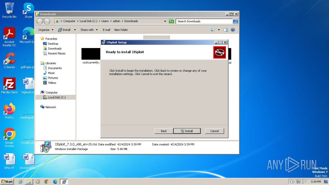This screenshot has width=329, height=185.
Task: Click Explorer forward navigation arrow
Action: coord(47,21)
